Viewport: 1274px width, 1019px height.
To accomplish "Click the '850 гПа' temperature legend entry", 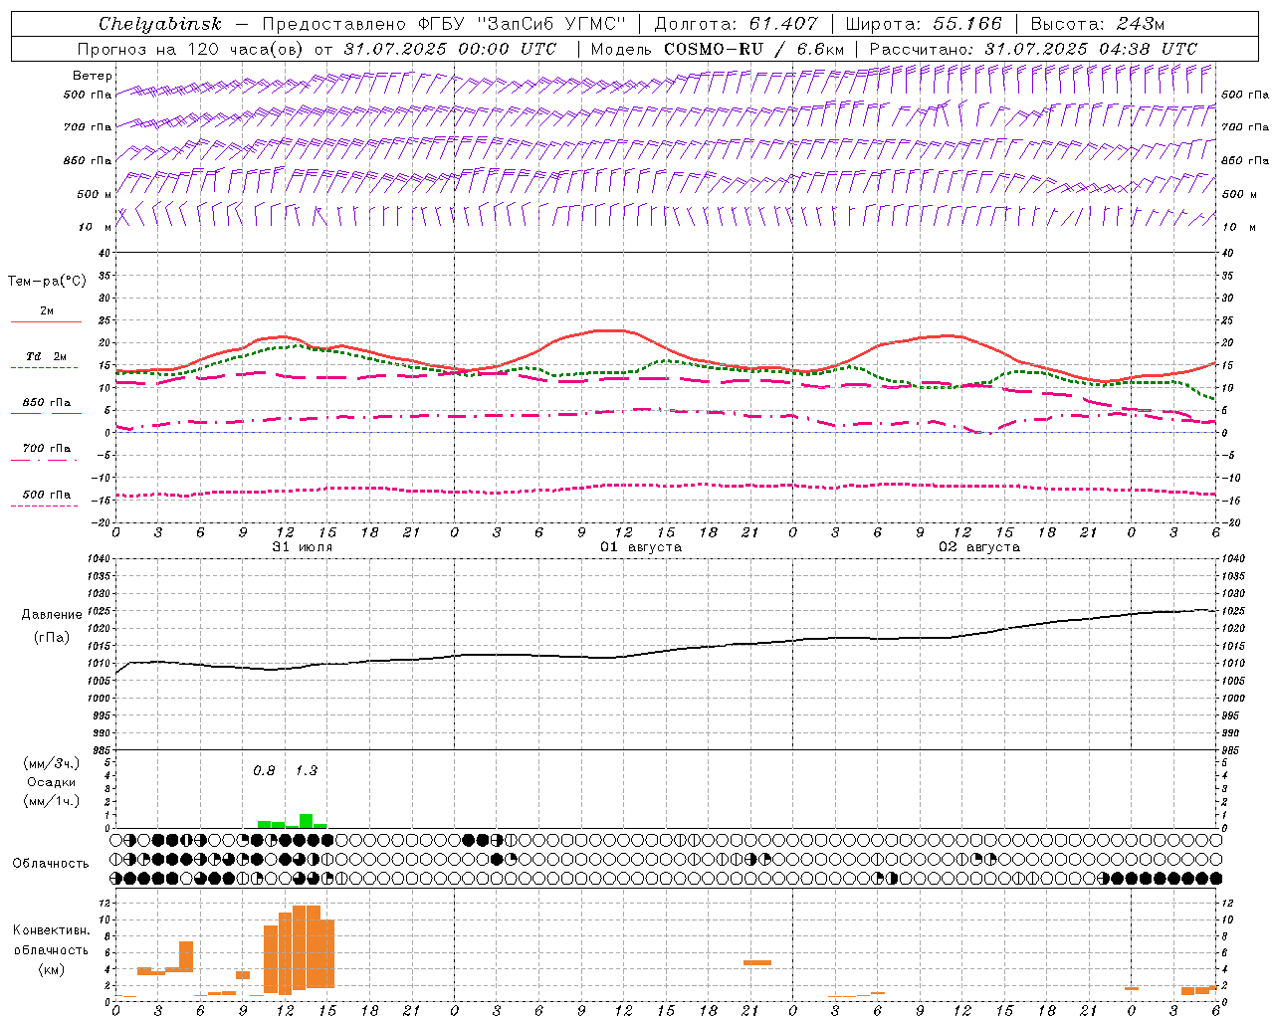I will coord(47,403).
